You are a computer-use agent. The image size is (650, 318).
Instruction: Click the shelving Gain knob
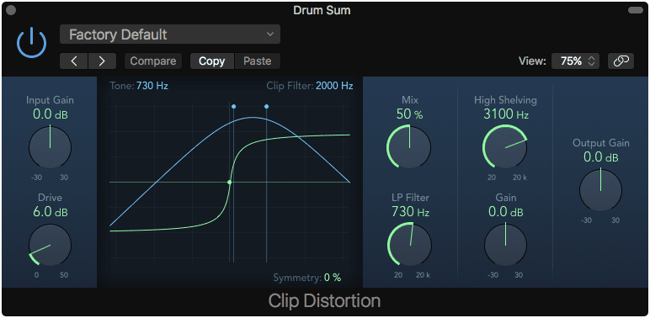(x=505, y=245)
